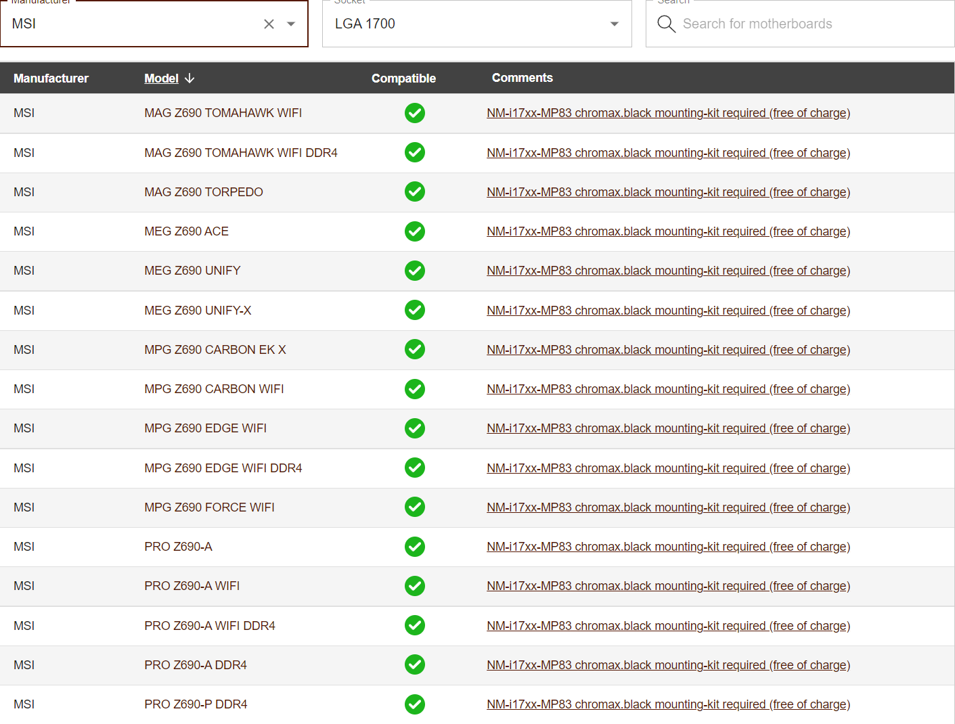Open mounting-kit link for MPG Z690 FORCE WIFI

668,507
